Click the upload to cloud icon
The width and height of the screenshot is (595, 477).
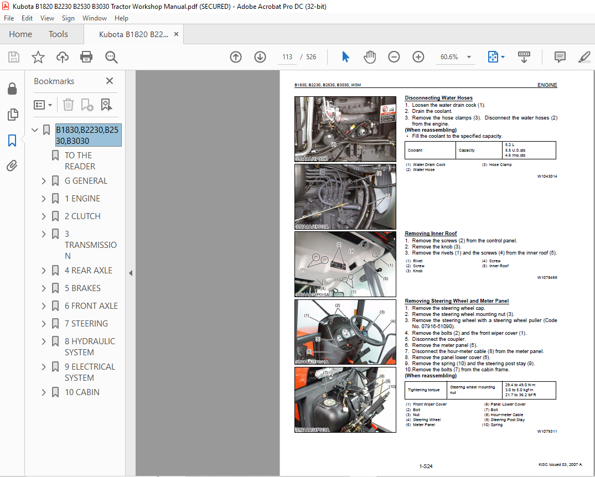63,57
